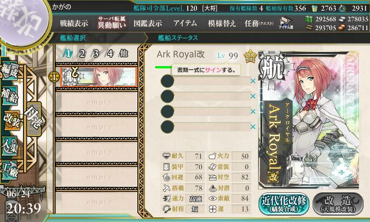Click the 母港 home port badge
This screenshot has height=222, width=370.
[34, 119]
